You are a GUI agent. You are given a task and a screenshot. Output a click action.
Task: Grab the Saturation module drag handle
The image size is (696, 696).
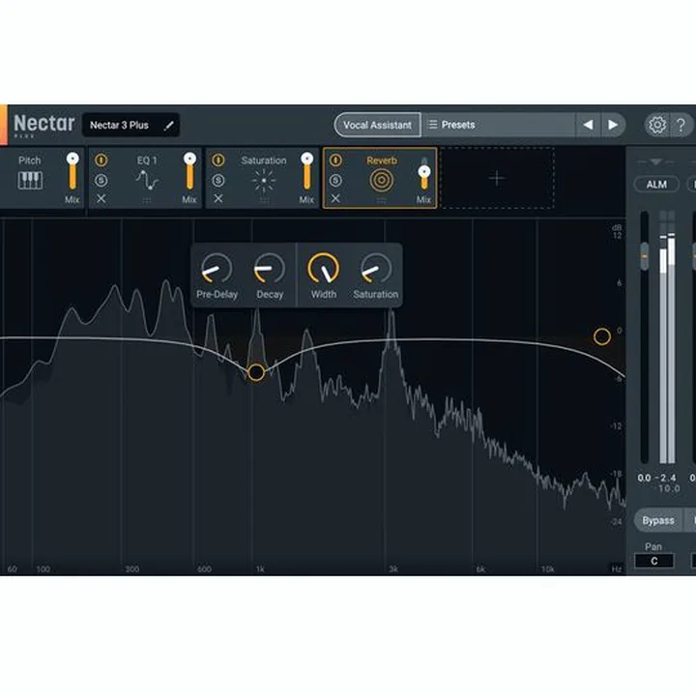[x=264, y=201]
